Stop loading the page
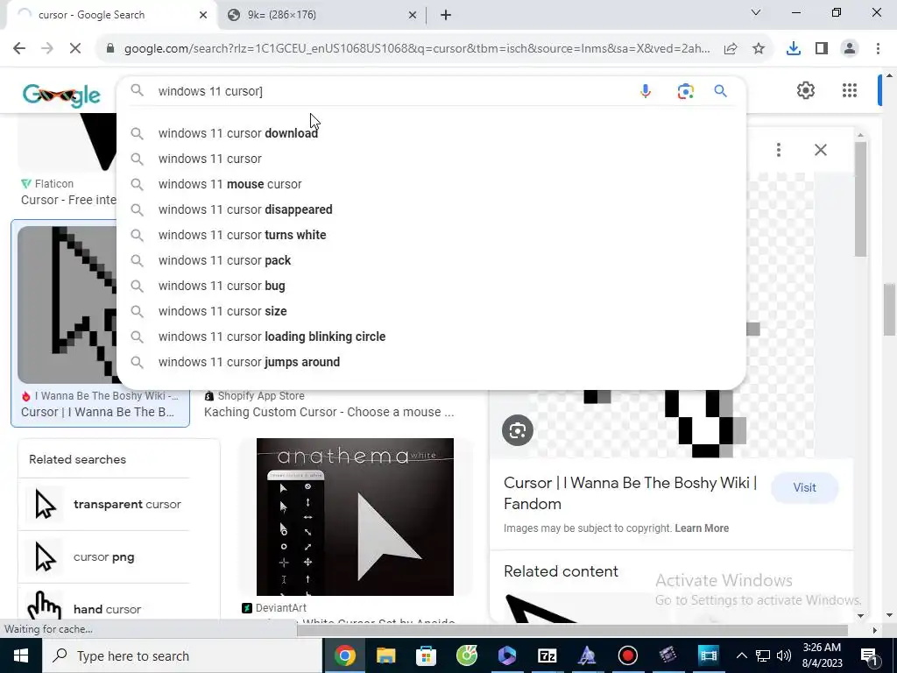 click(75, 49)
